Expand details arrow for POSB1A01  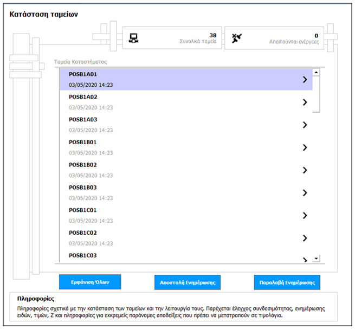click(x=305, y=80)
